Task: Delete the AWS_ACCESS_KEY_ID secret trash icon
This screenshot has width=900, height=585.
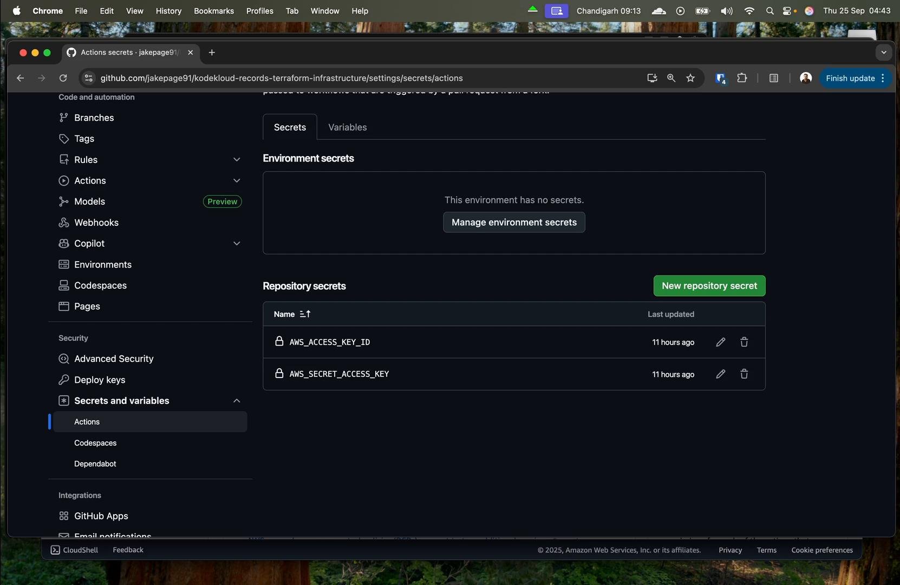Action: (x=744, y=342)
